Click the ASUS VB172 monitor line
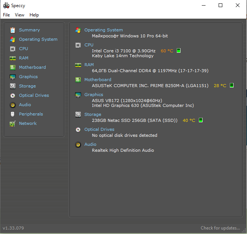This screenshot has width=247, height=234. click(x=127, y=101)
